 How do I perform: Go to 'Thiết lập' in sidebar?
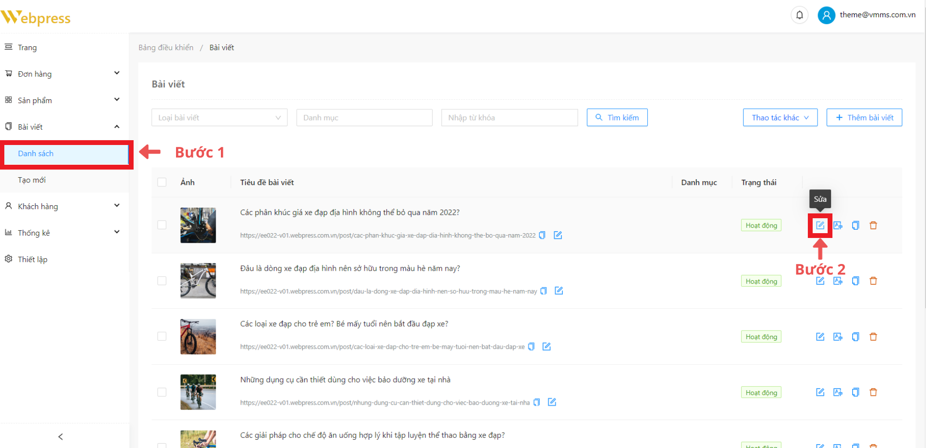pos(32,259)
